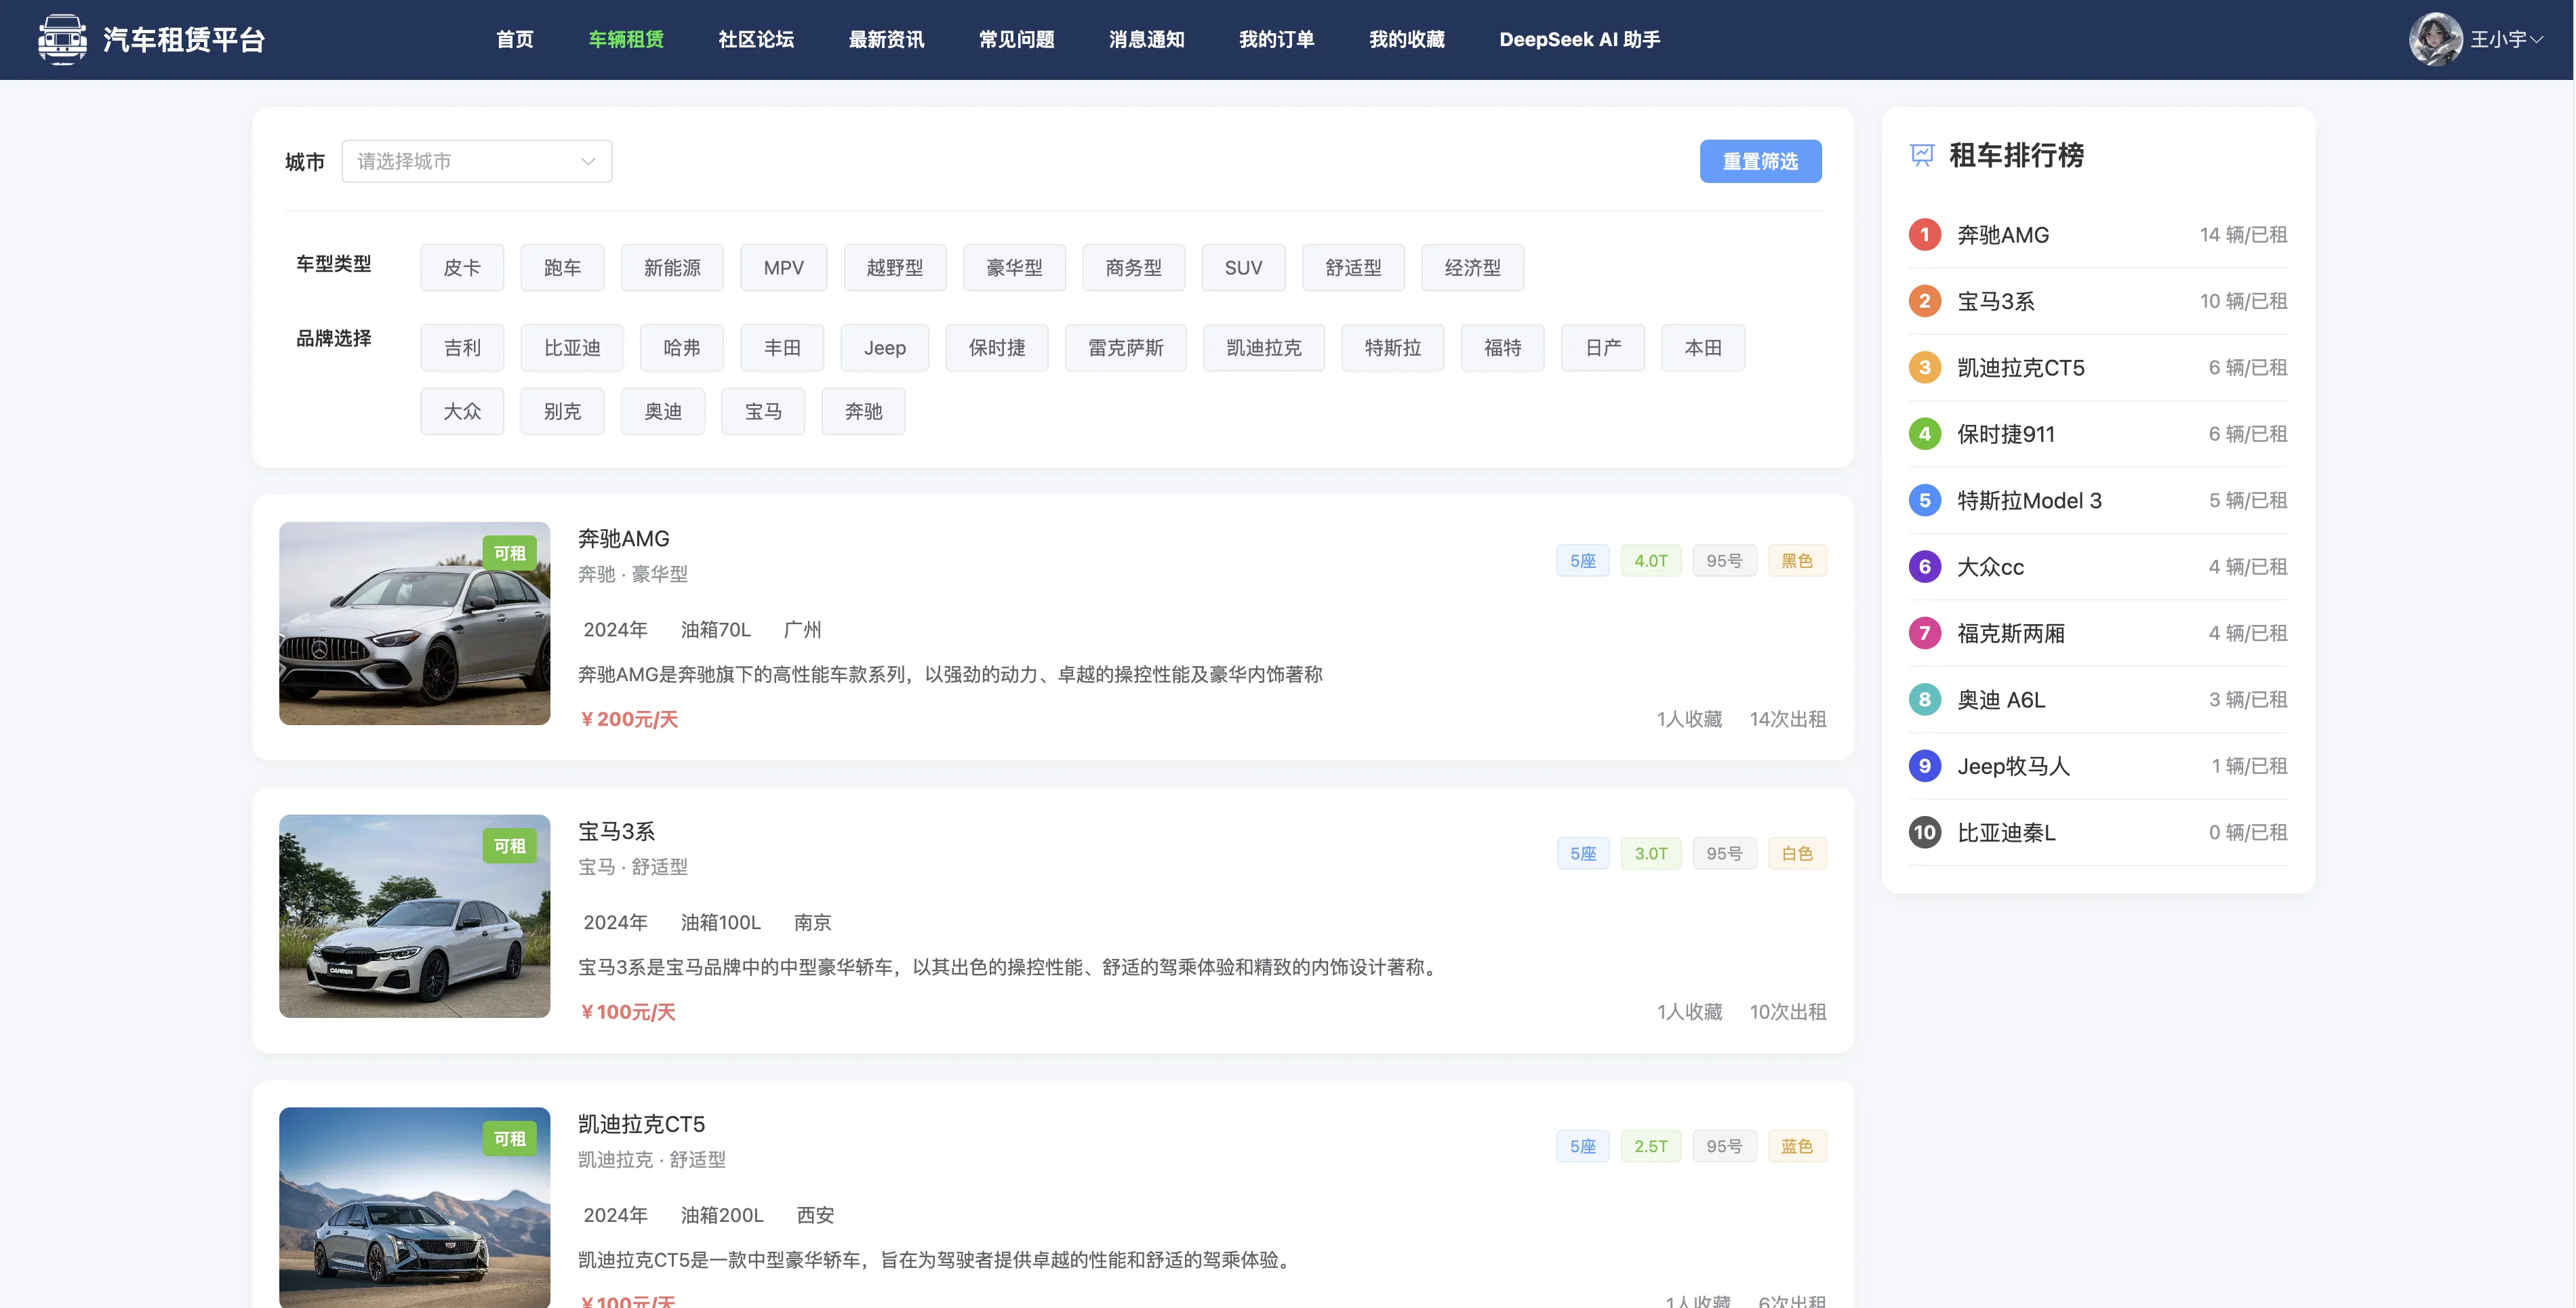Click the city dropdown chevron arrow
The height and width of the screenshot is (1308, 2576).
click(x=588, y=161)
